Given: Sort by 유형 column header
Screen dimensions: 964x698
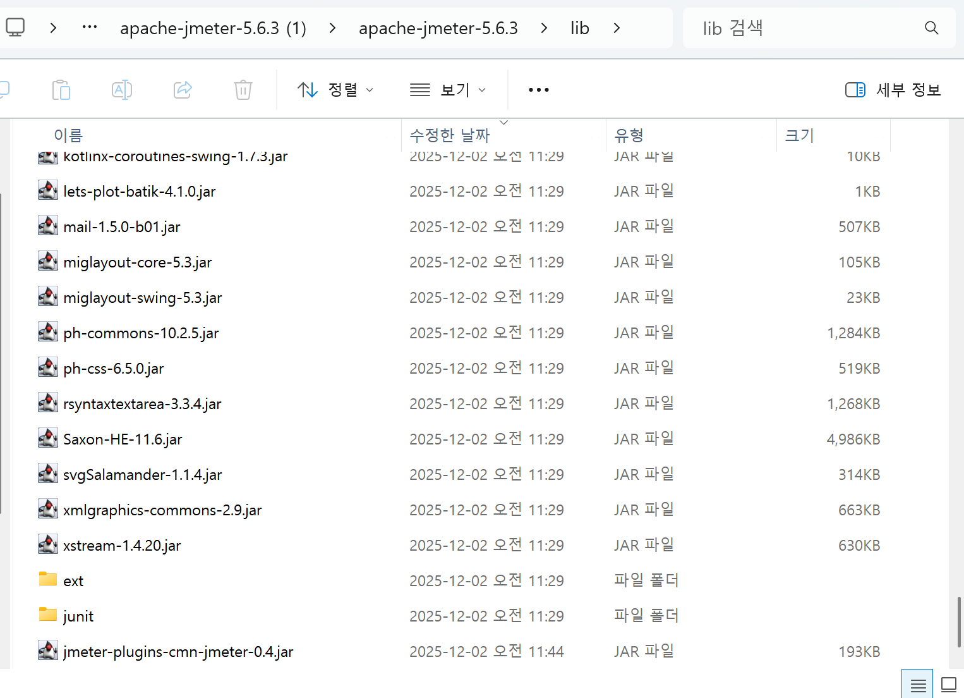Looking at the screenshot, I should (629, 135).
